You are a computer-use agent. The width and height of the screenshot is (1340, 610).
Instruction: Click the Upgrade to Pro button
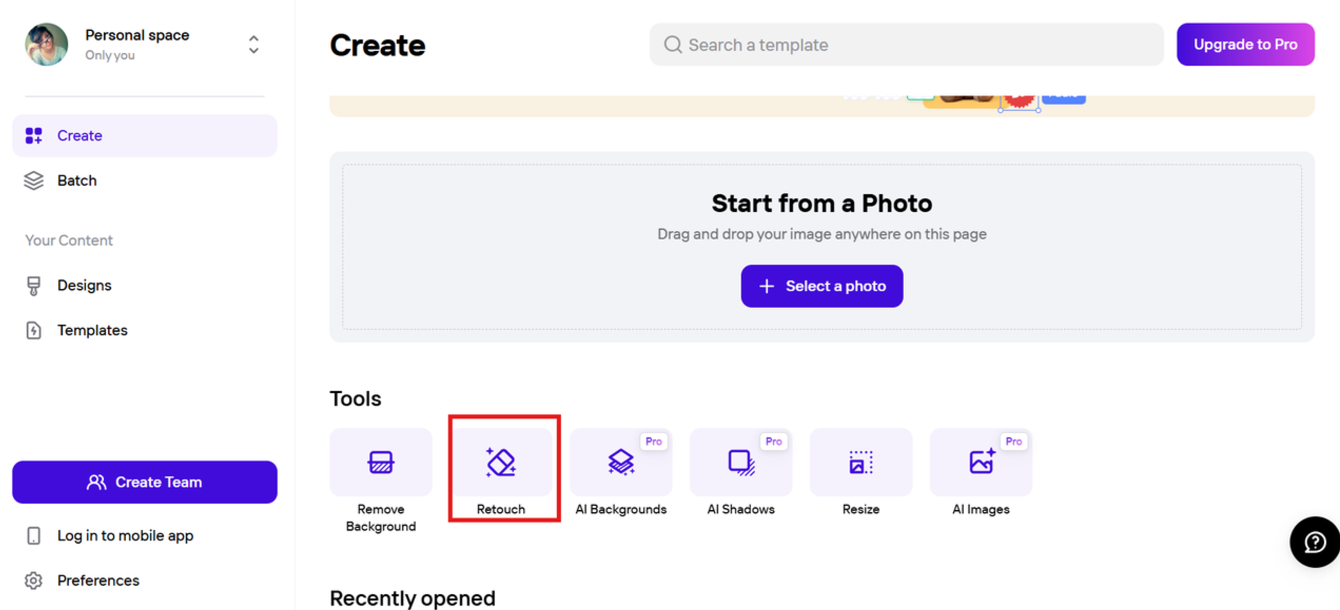click(x=1245, y=44)
